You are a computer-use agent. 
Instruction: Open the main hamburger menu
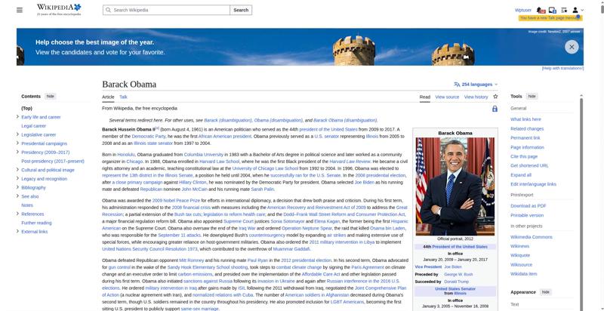coord(20,10)
